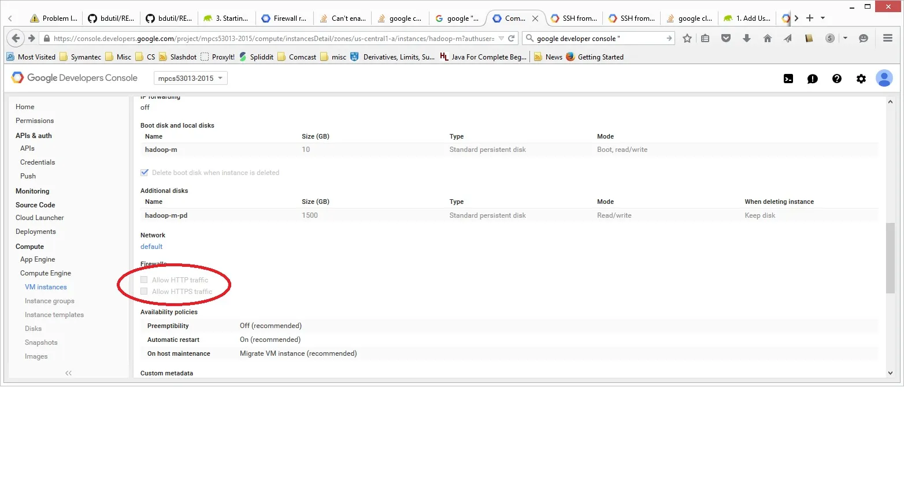904x499 pixels.
Task: Open Snapshots in the sidebar
Action: 41,342
